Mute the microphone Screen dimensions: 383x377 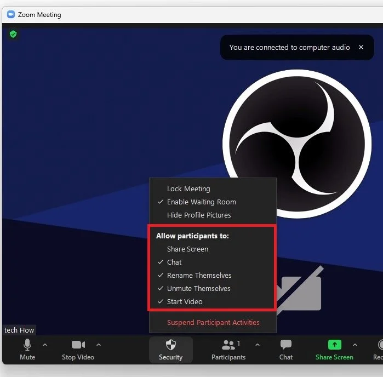(27, 350)
